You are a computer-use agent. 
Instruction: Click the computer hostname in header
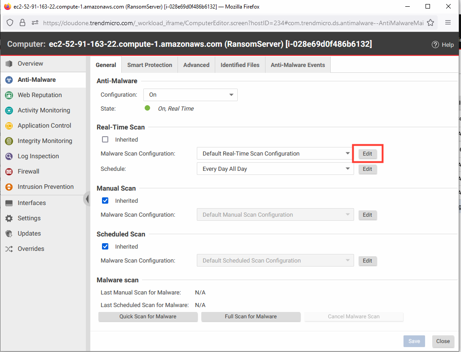(210, 44)
